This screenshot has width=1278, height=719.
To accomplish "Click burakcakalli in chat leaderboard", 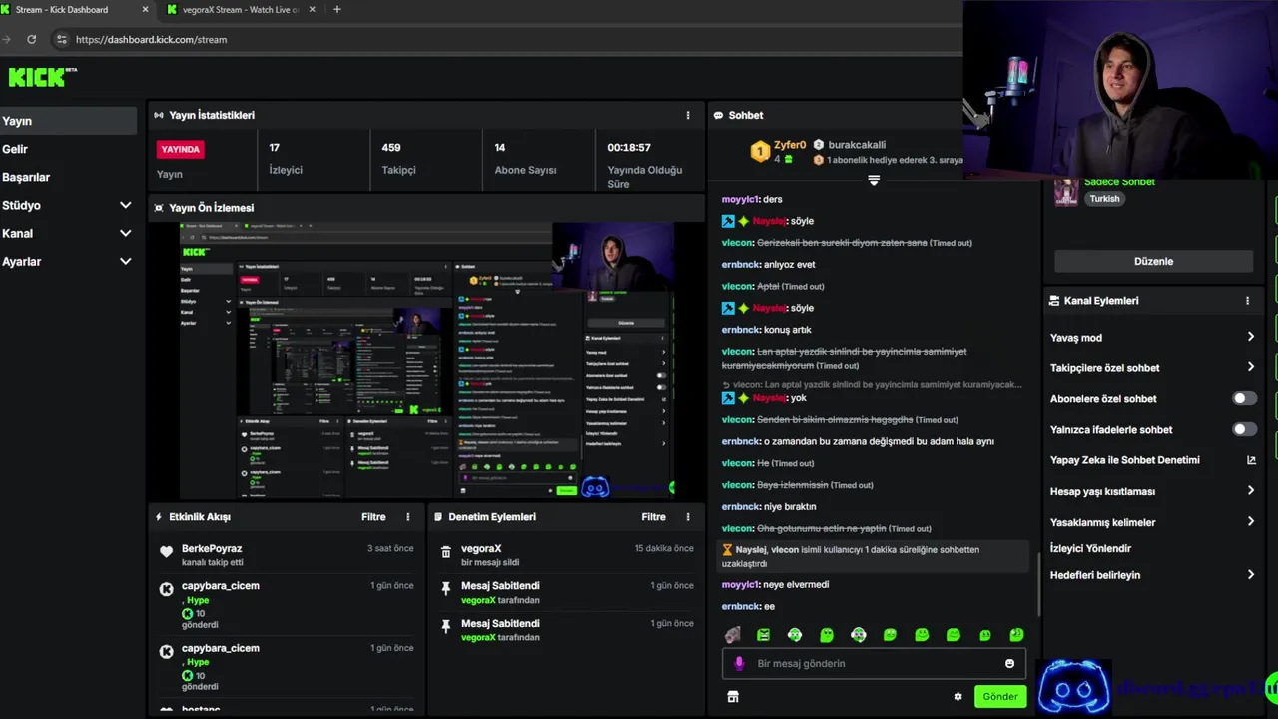I will point(857,145).
